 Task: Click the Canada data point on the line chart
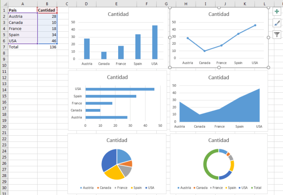tap(205, 51)
